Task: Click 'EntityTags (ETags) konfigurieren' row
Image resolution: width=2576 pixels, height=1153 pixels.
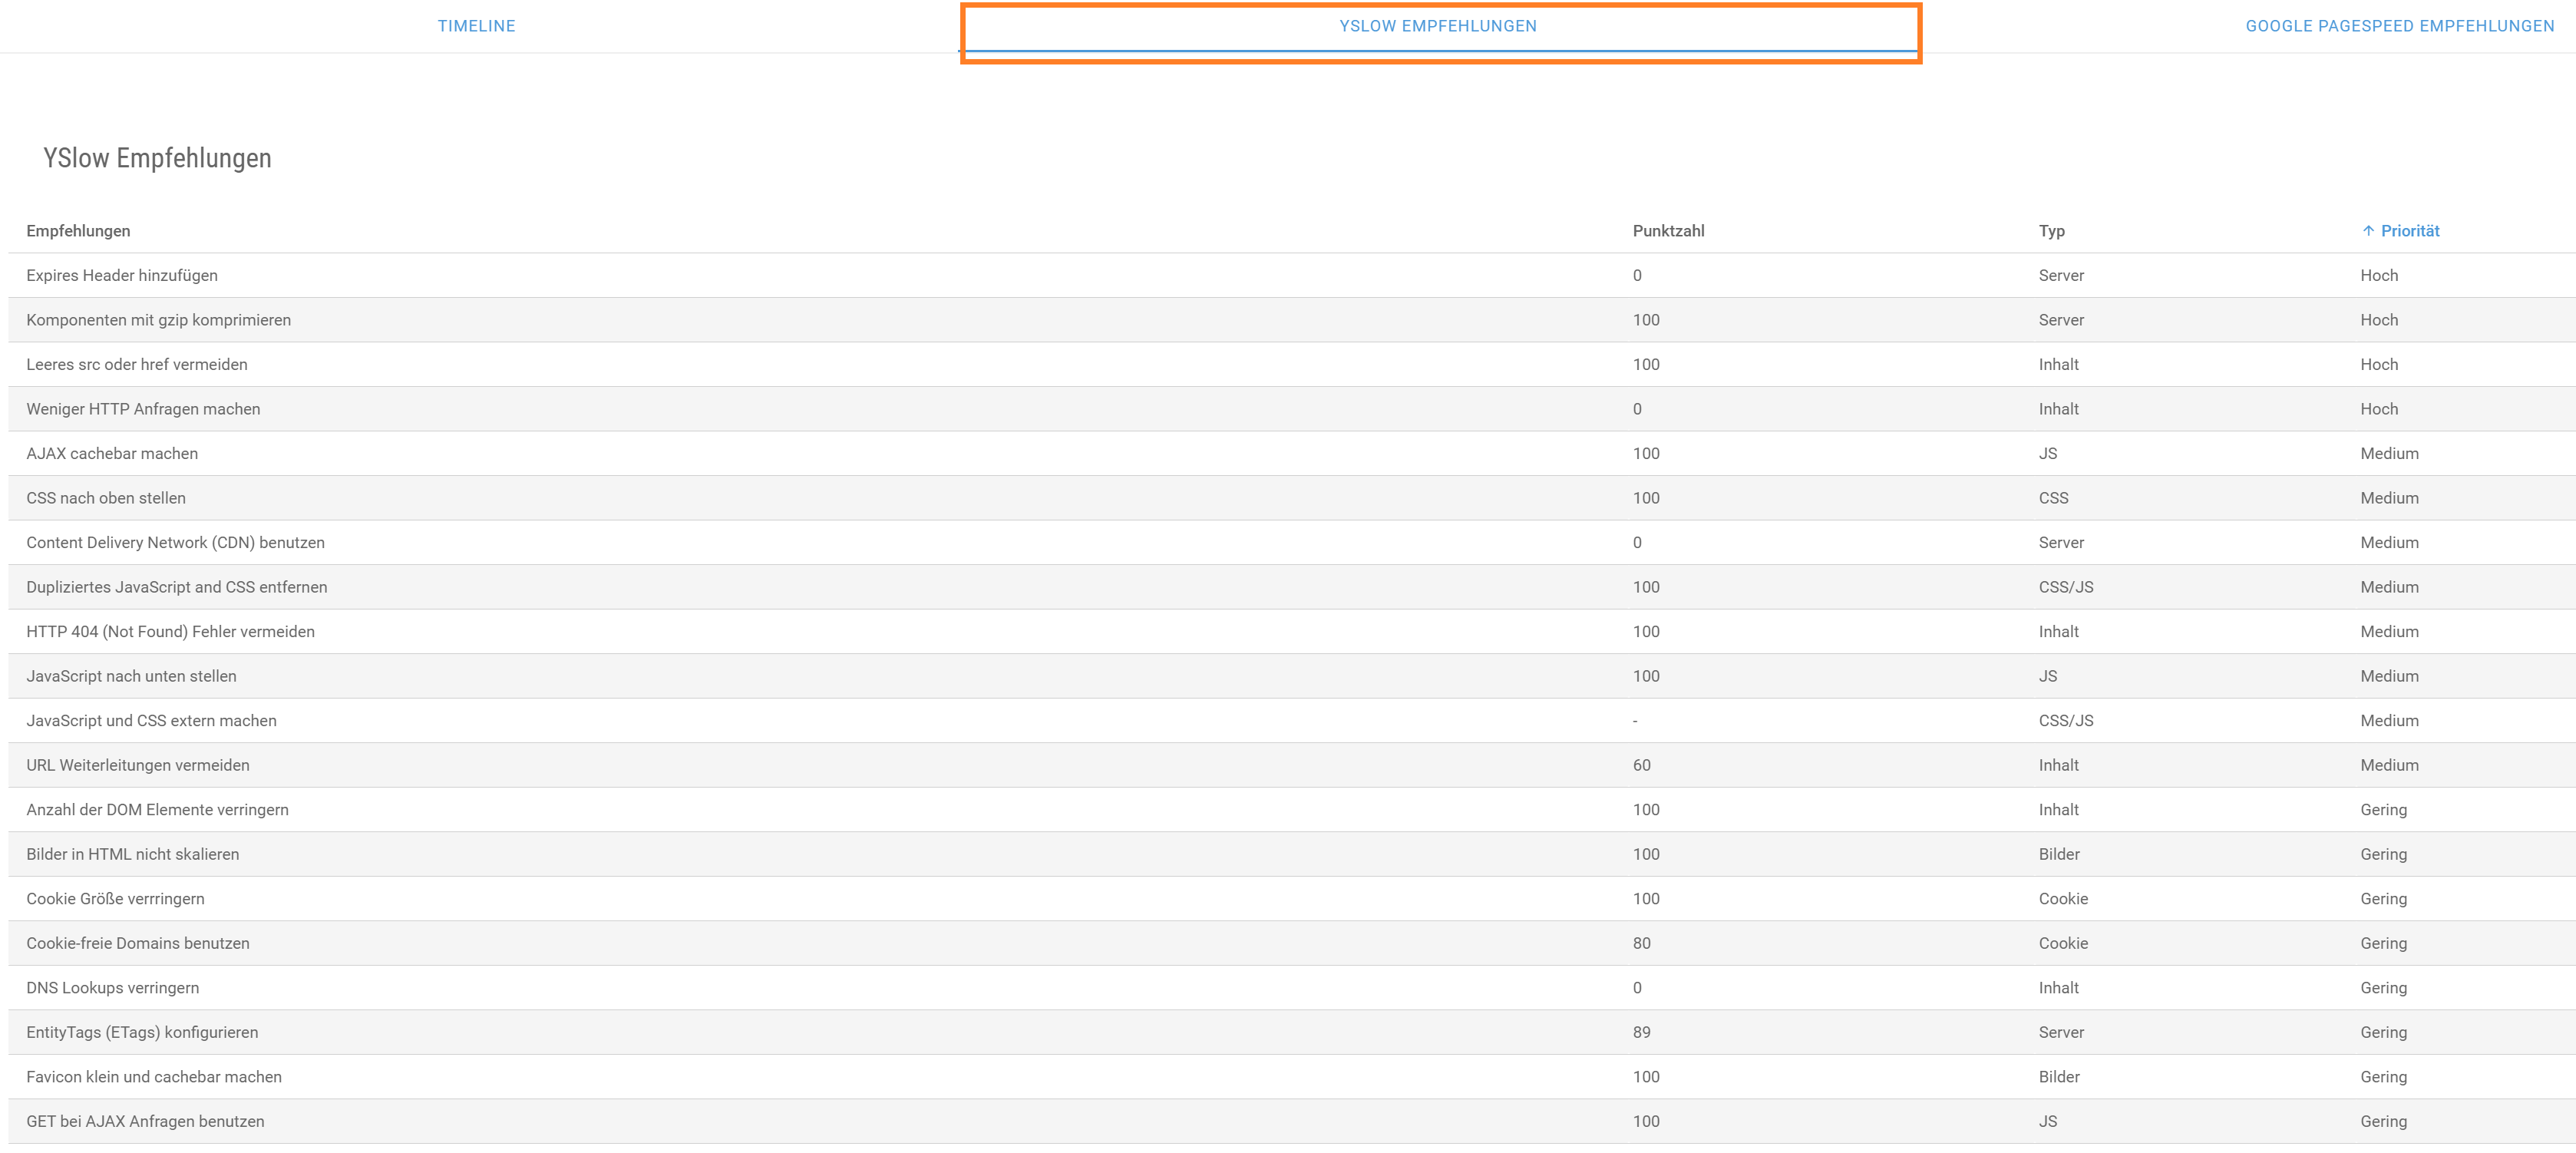Action: [x=1292, y=1032]
